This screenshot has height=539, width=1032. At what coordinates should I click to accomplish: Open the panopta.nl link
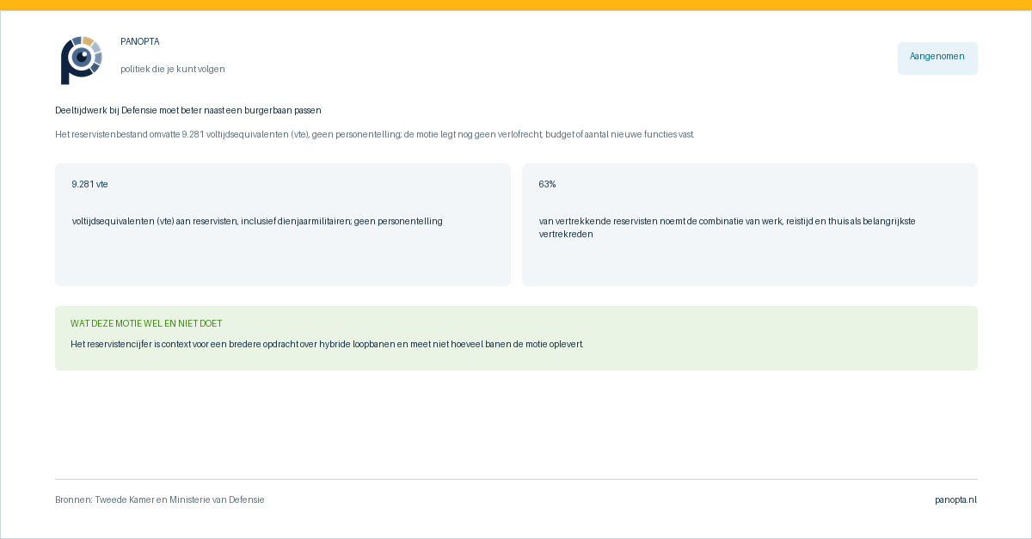(x=956, y=499)
